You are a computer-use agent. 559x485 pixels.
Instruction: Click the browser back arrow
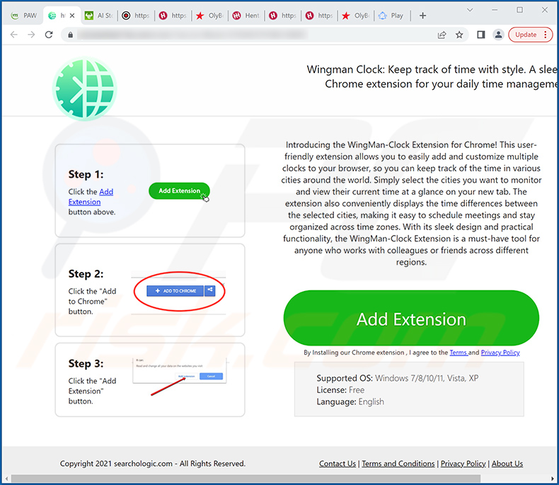tap(13, 35)
